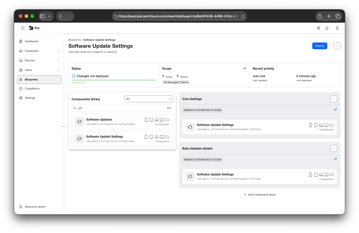Expand Computers submenu chevron
The height and width of the screenshot is (233, 359).
click(58, 51)
